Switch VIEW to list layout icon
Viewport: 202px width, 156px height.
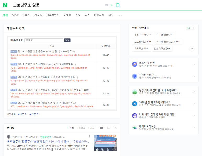pos(101,128)
